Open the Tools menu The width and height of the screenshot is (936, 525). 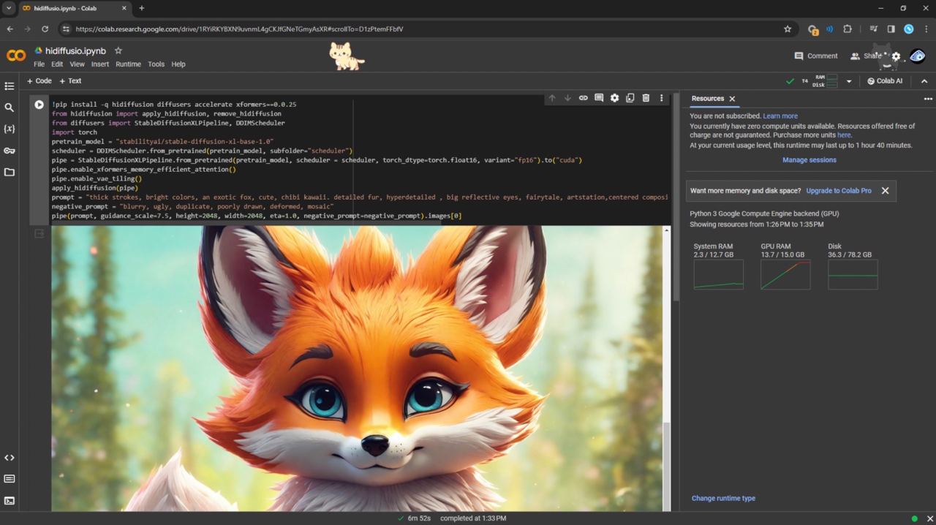(156, 64)
